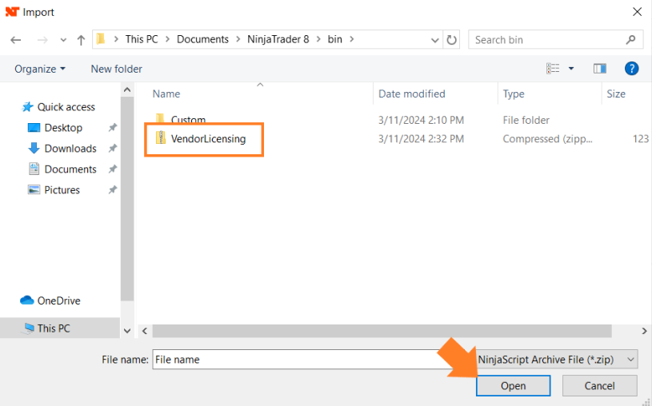Click the 3/11/2024 2:32 PM date cell
This screenshot has height=406, width=652.
[x=421, y=139]
